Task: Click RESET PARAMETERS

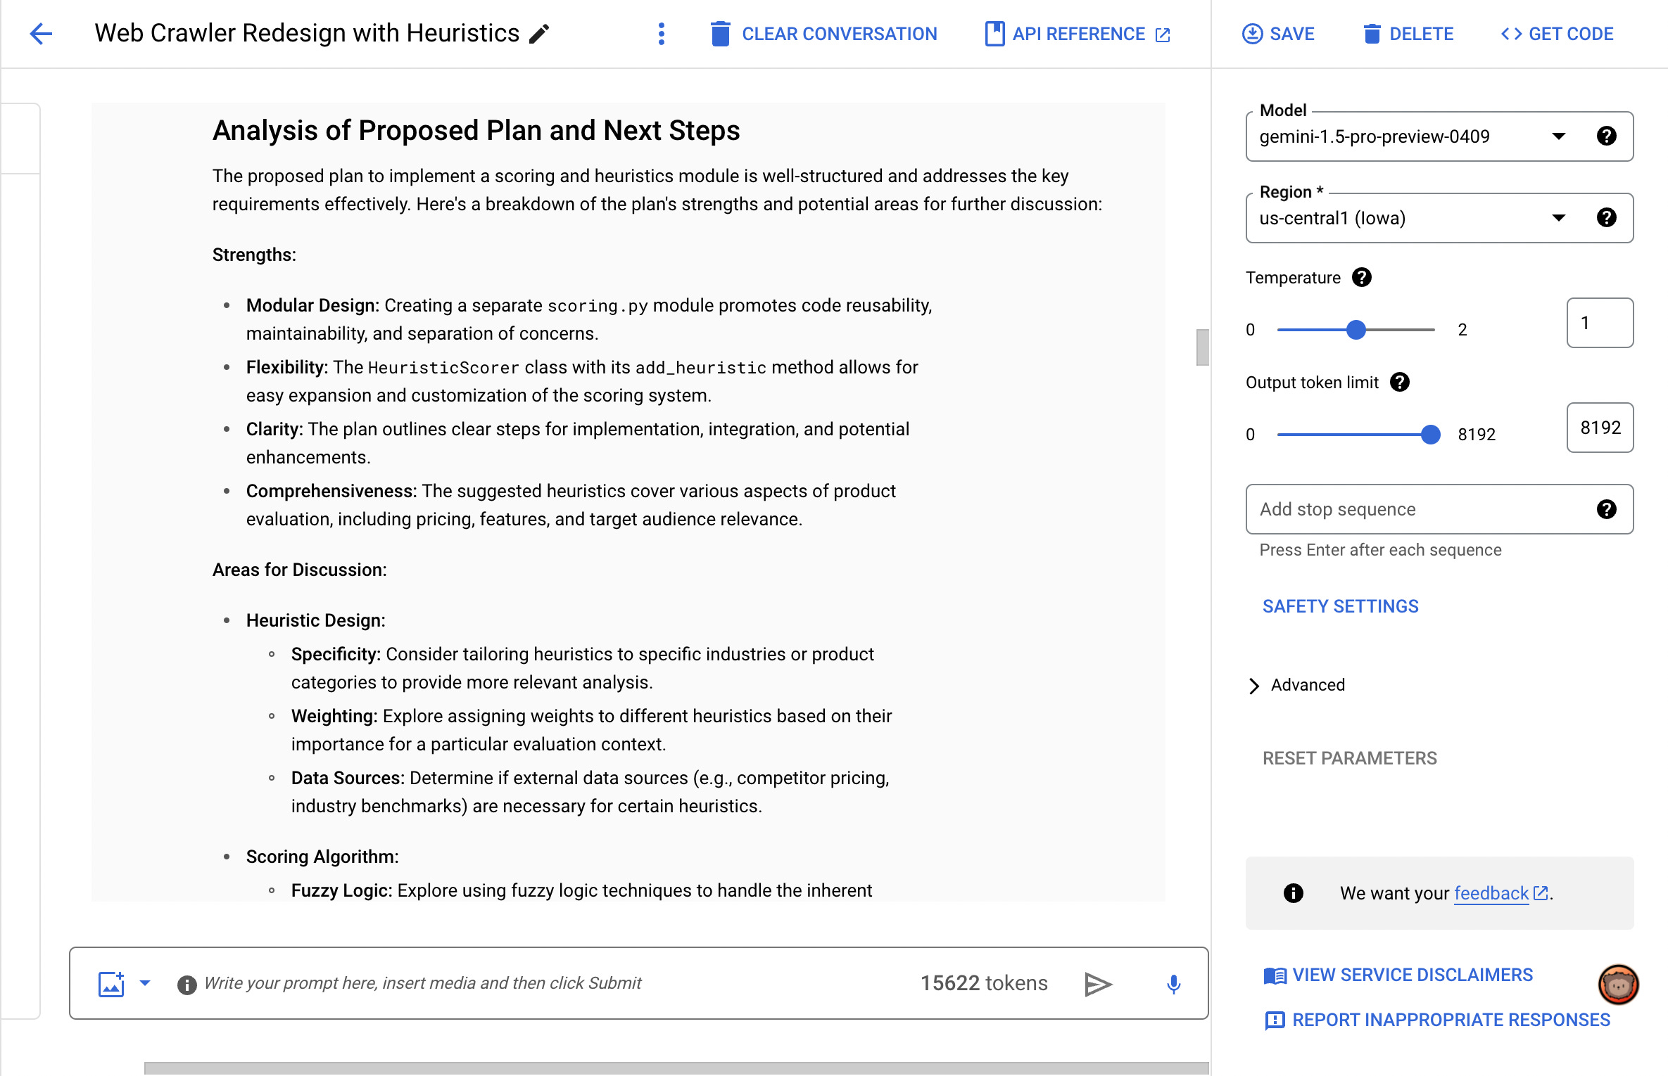Action: click(x=1349, y=758)
